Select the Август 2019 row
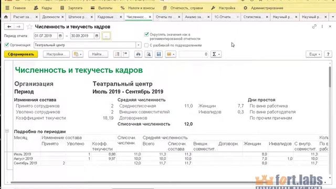This screenshot has height=189, width=336. pos(170,159)
